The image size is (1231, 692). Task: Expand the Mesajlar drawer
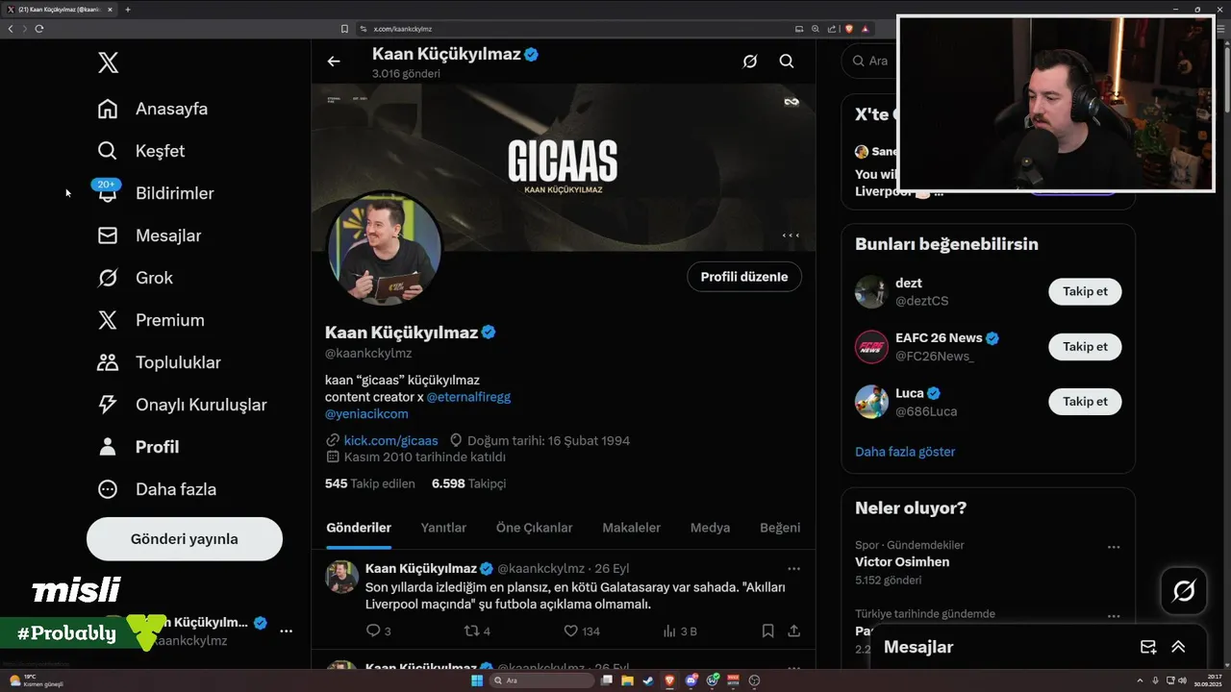[x=1178, y=647]
